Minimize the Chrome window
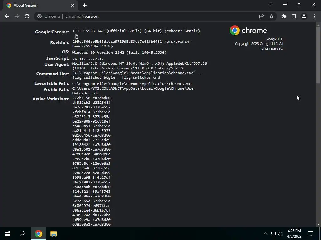Screen dimensions: 321x240 tap(285, 4)
